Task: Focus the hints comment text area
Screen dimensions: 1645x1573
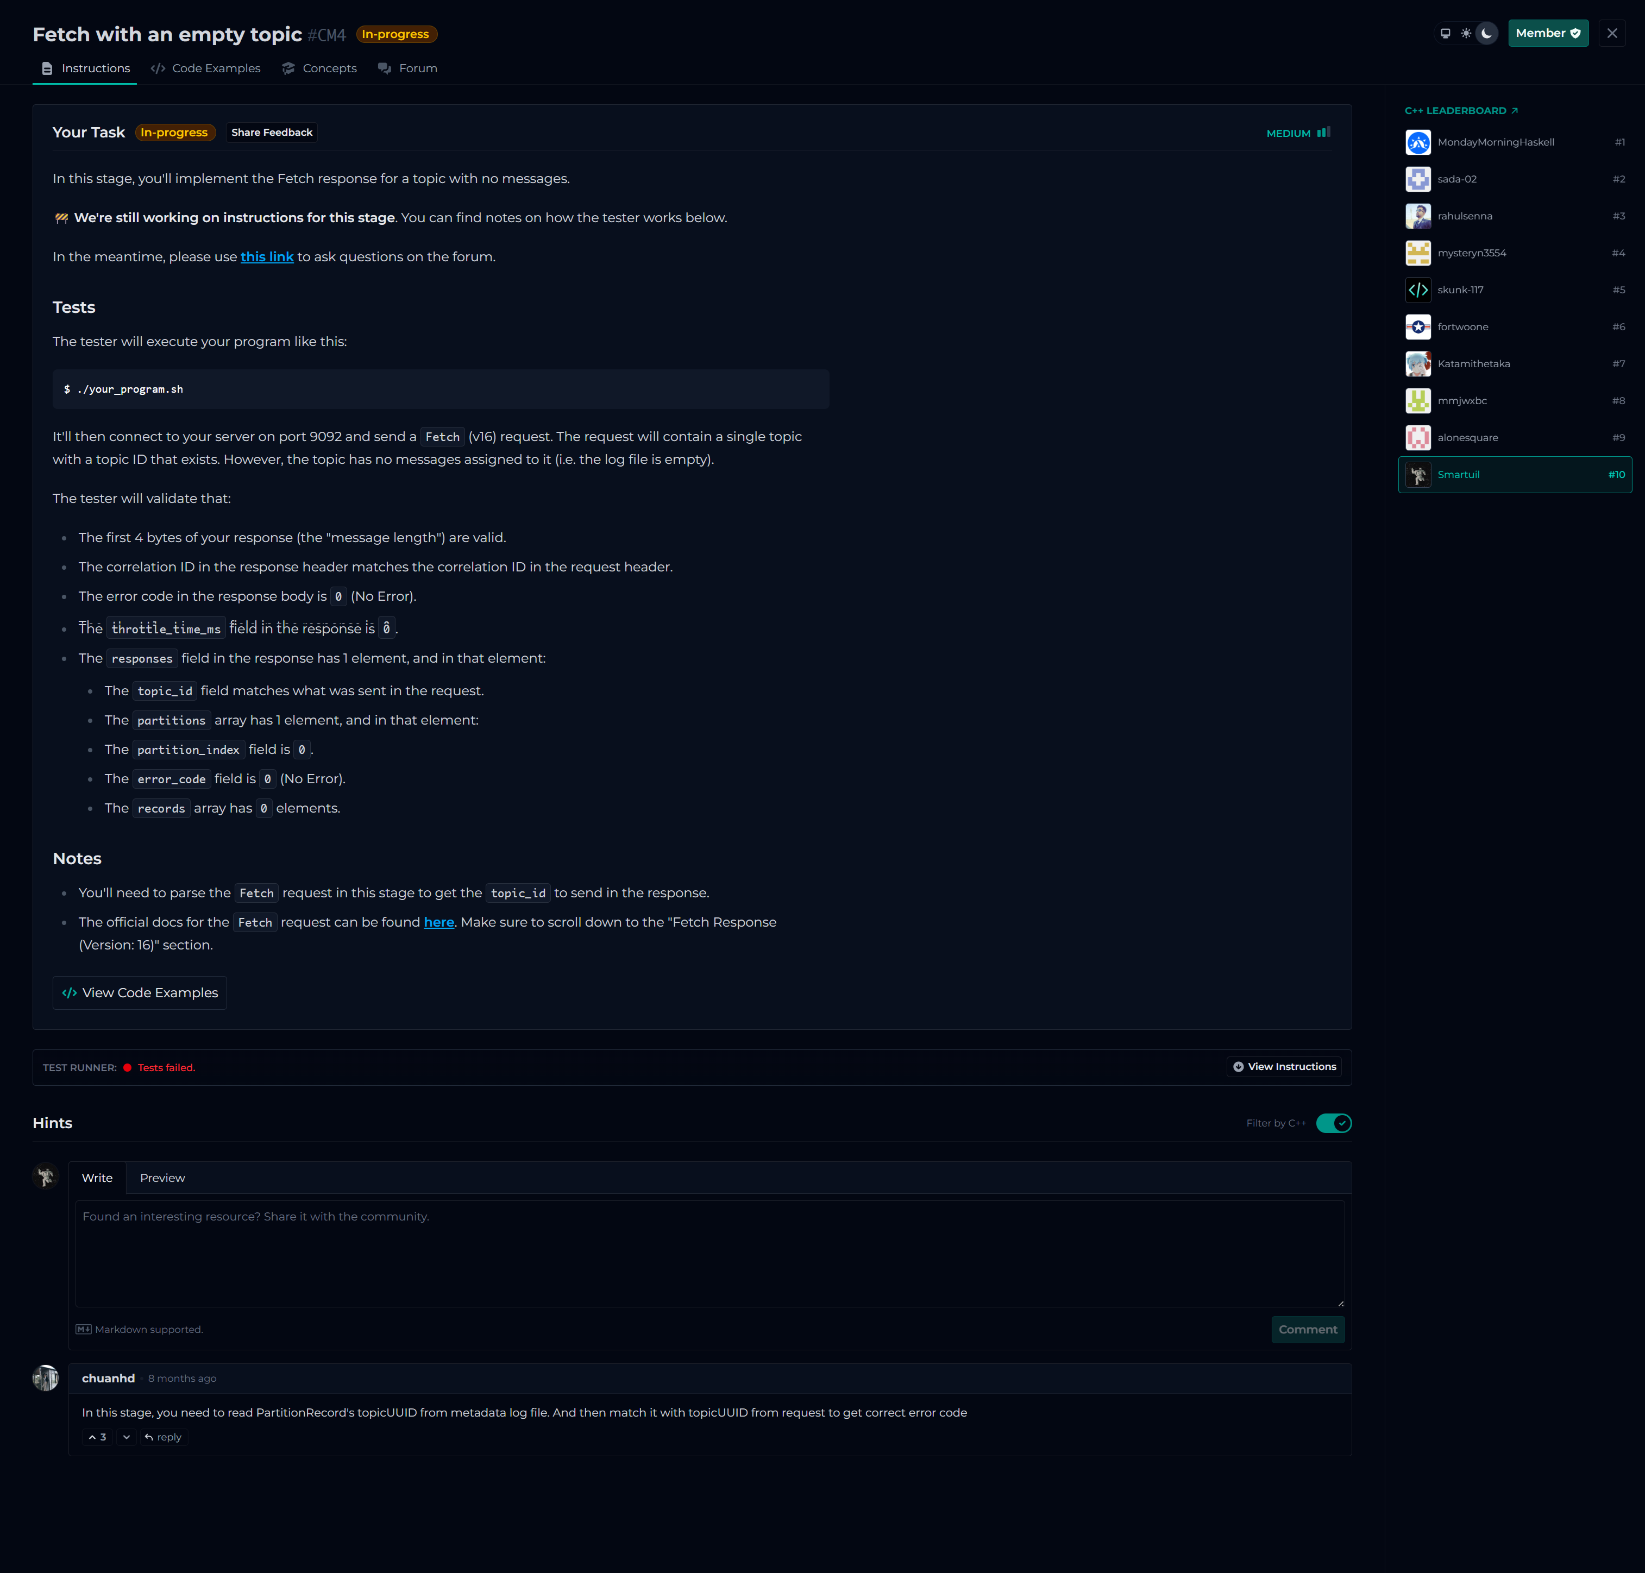Action: click(710, 1254)
